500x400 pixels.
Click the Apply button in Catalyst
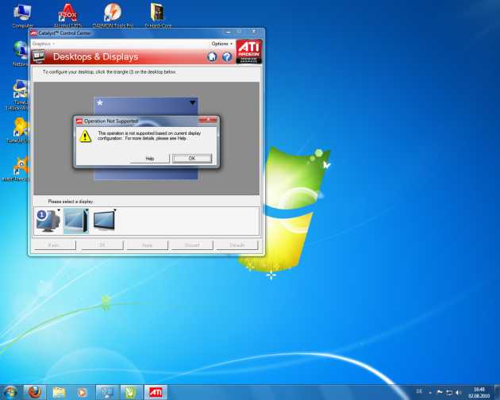point(147,245)
